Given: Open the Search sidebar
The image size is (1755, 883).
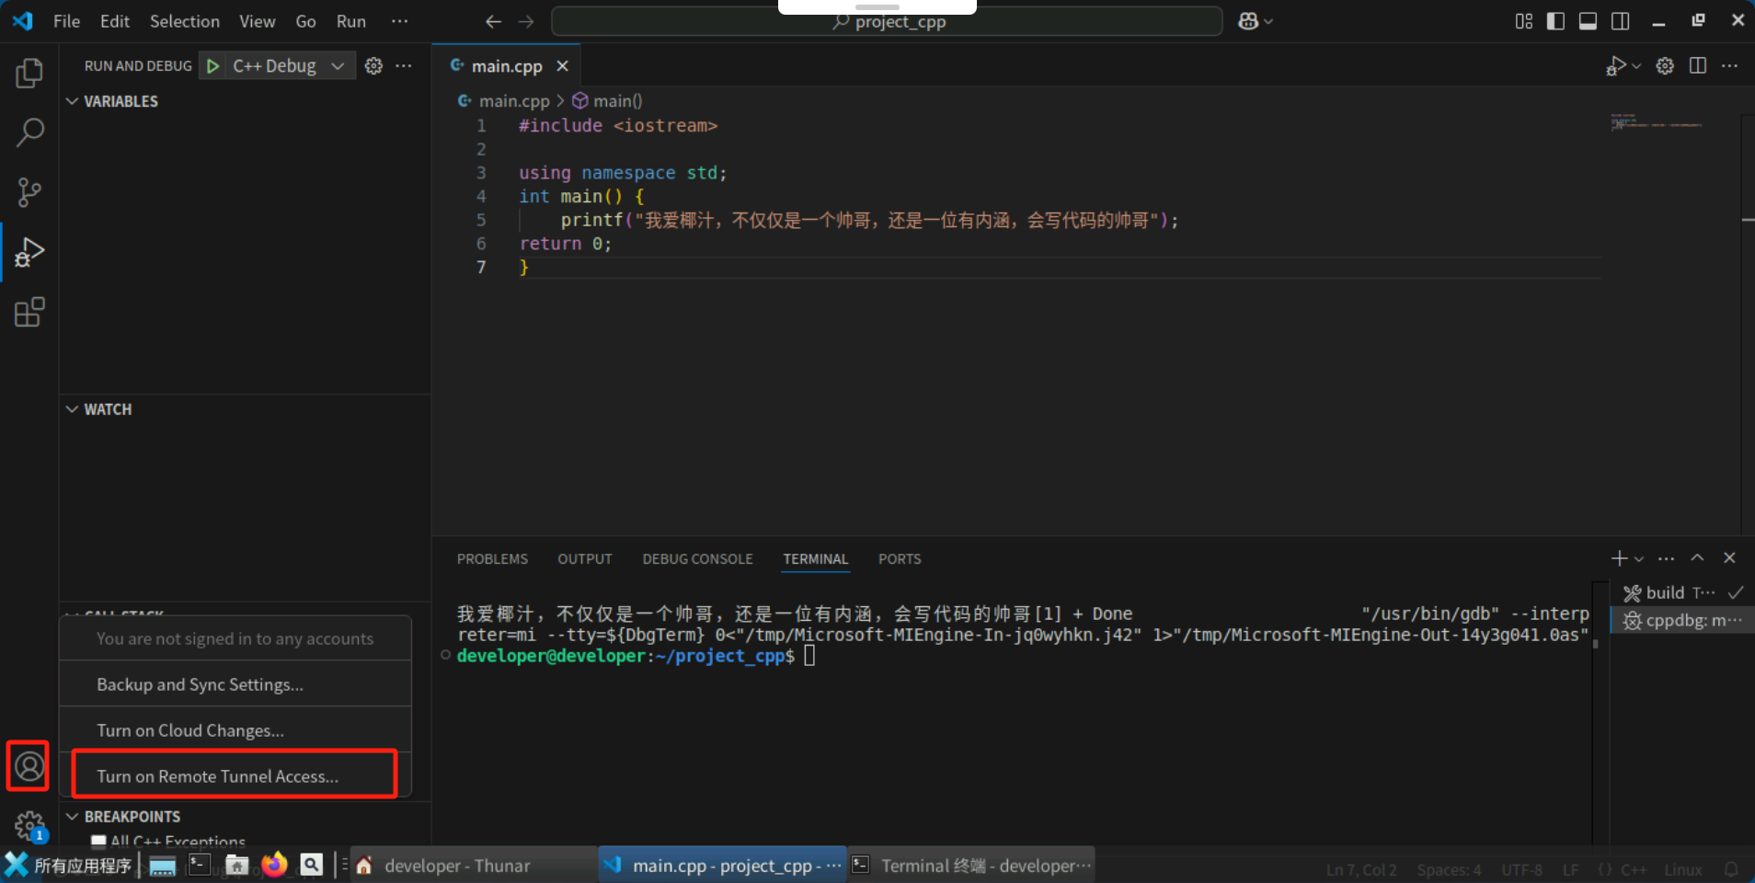Looking at the screenshot, I should (29, 132).
